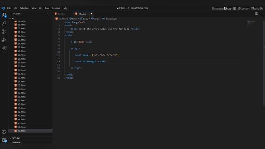Open the Extensions view icon
This screenshot has width=265, height=149.
point(4,48)
